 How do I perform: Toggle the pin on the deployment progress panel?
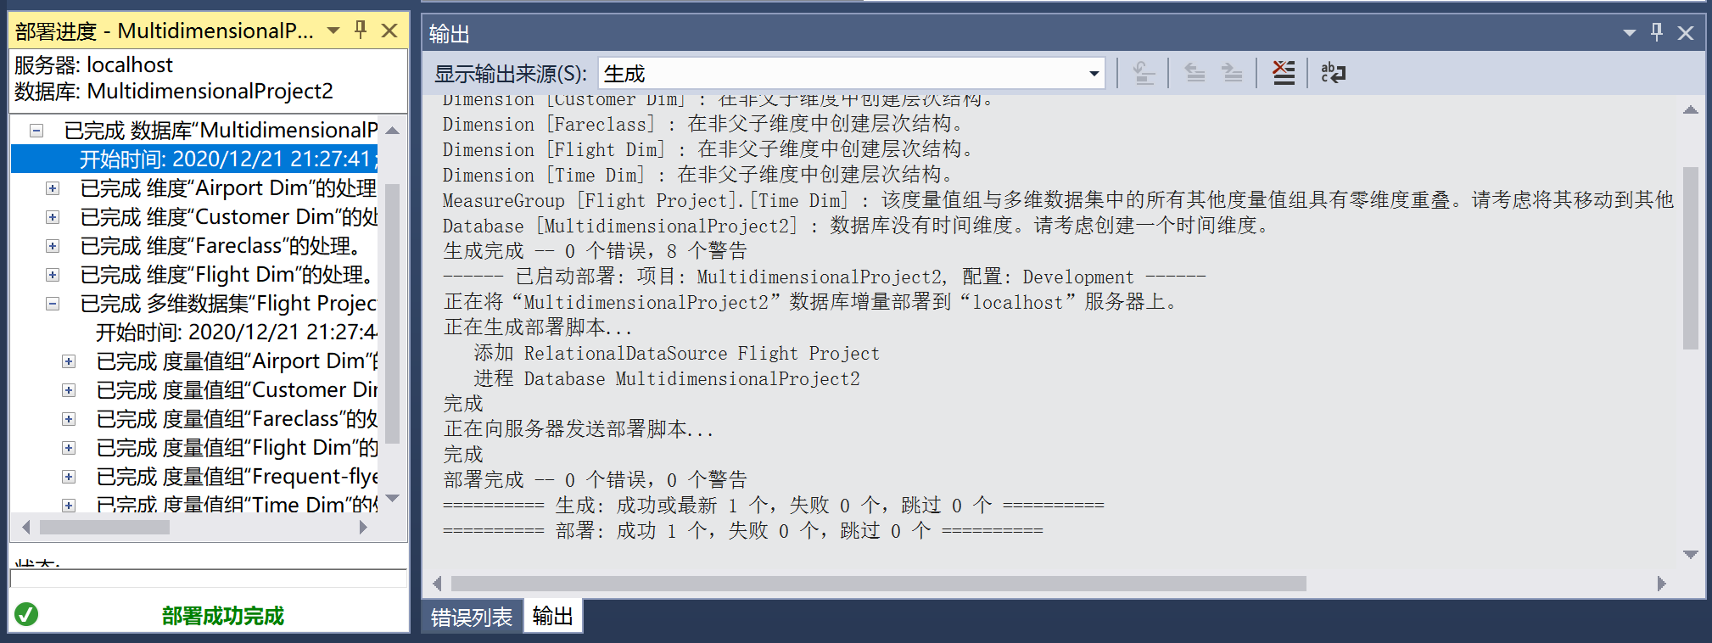pos(361,31)
